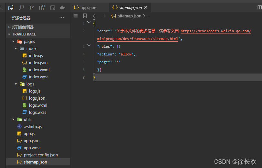
Task: Click the miniprogram/dev/framework/sitemap.html link part
Action: click(x=138, y=39)
